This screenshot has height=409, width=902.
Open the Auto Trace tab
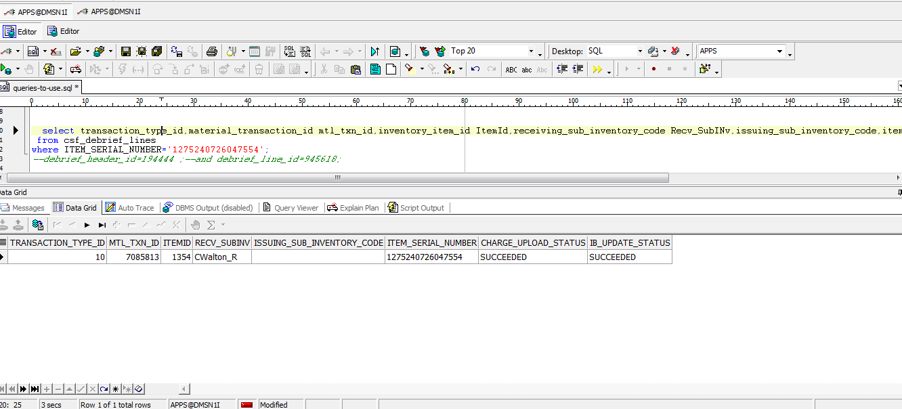[130, 208]
